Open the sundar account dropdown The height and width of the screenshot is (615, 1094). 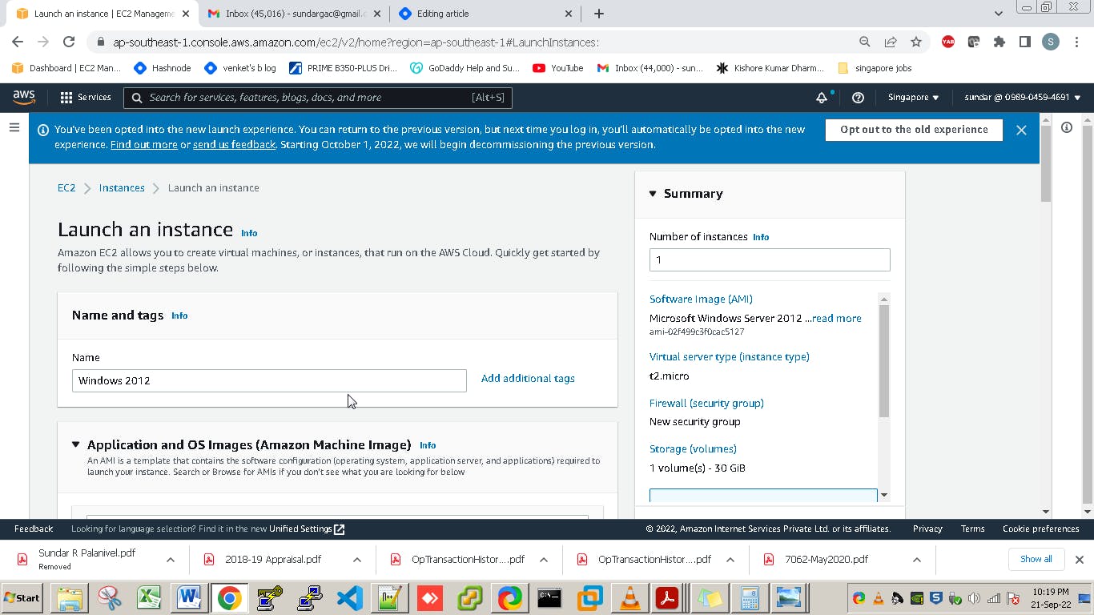point(1022,97)
